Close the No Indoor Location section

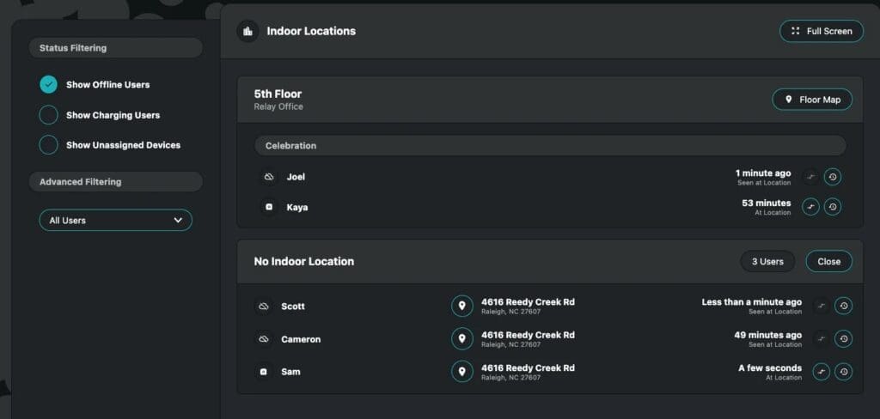pos(829,261)
